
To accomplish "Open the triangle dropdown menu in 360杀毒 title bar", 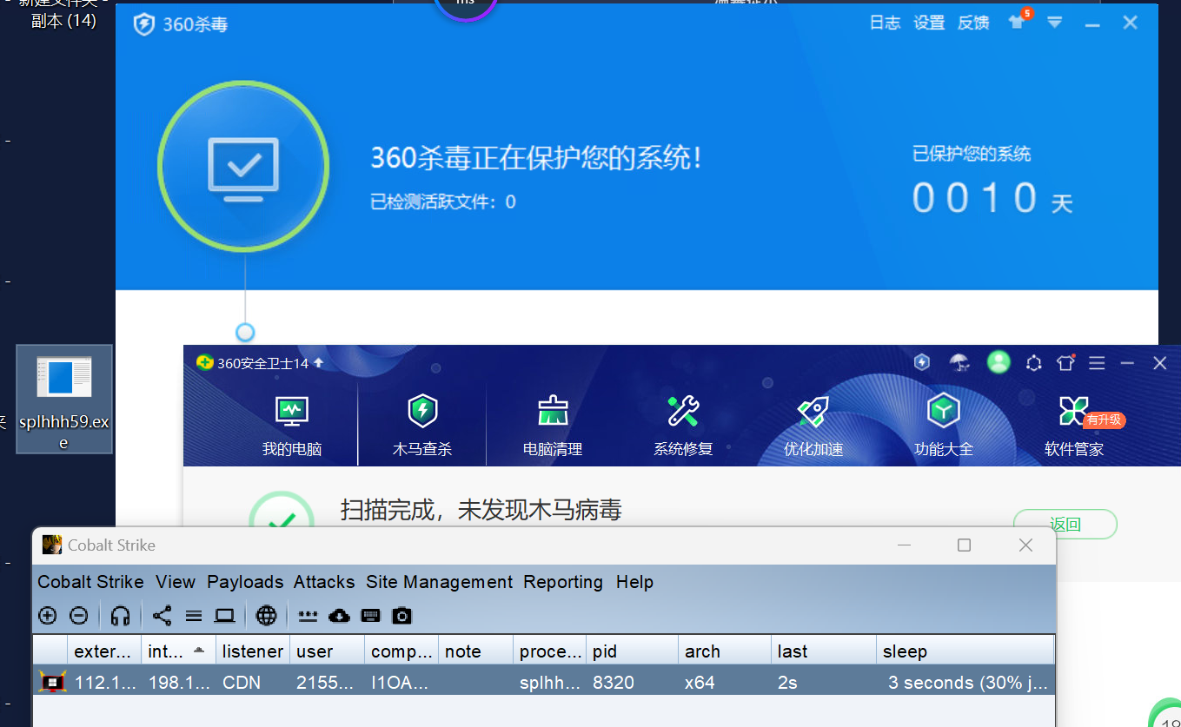I will point(1055,23).
